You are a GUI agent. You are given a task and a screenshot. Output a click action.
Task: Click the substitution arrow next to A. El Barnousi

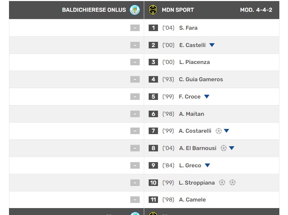(232, 148)
